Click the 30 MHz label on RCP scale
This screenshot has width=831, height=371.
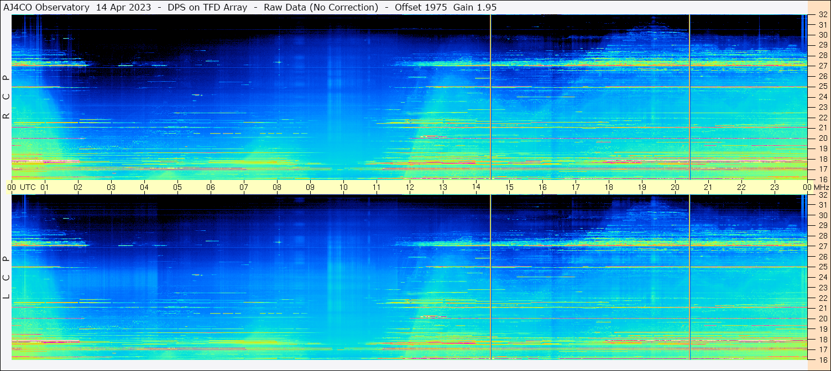tap(822, 35)
